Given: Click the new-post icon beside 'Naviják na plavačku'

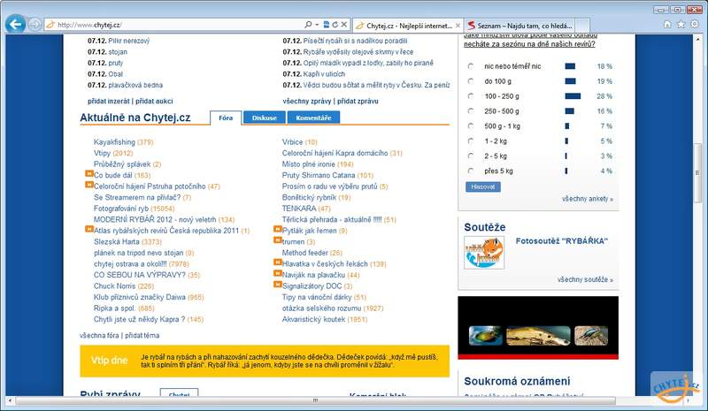Looking at the screenshot, I should [278, 273].
